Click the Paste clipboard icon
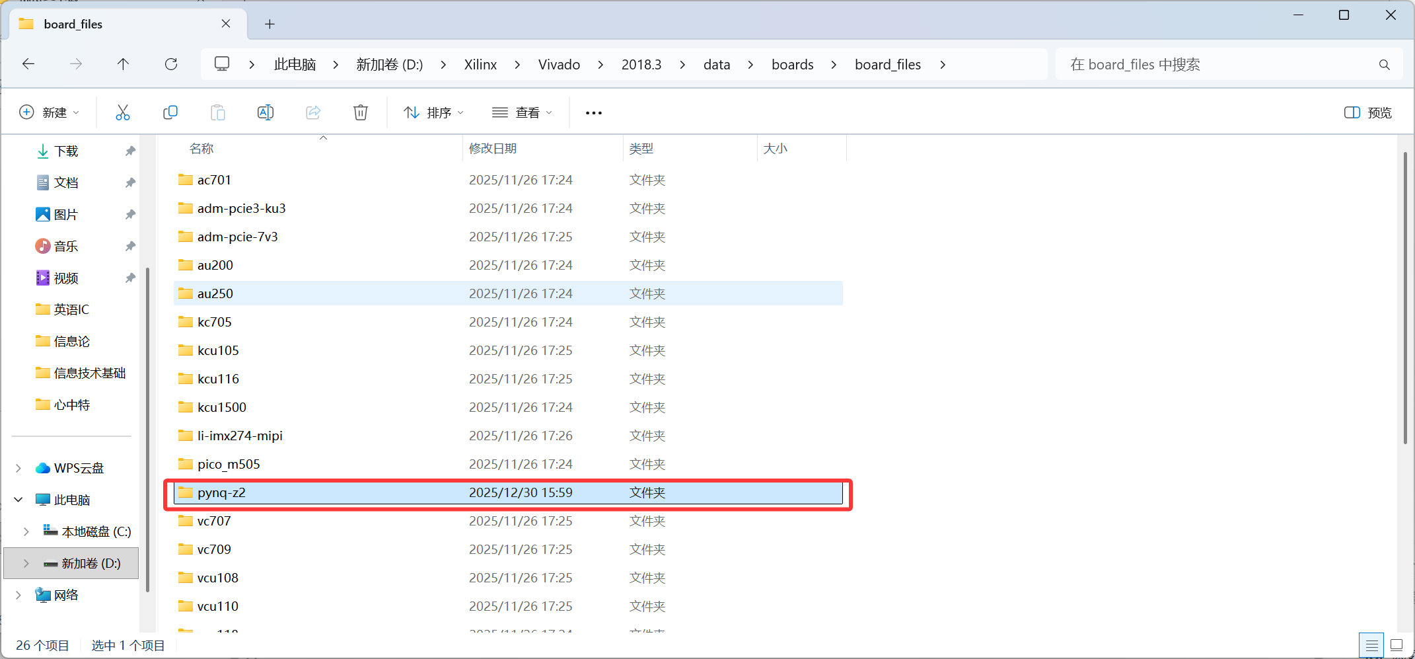This screenshot has width=1415, height=659. (x=218, y=112)
